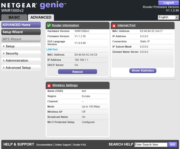180x149 pixels.
Task: Select the ADVANCED tab
Action: click(x=41, y=17)
